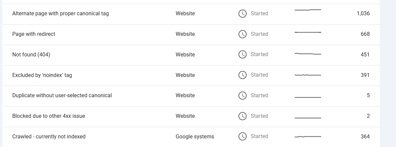The image size is (396, 147).
Task: Open 'Alternate page with proper canonical tag' issue
Action: click(191, 14)
